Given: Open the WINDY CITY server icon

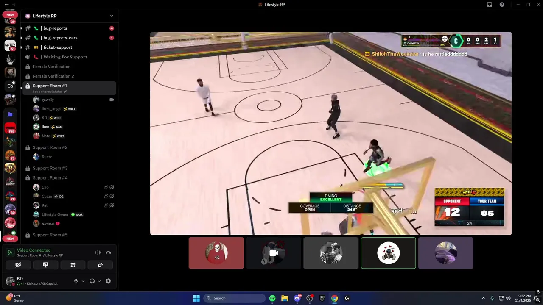Looking at the screenshot, I should click(x=10, y=182).
